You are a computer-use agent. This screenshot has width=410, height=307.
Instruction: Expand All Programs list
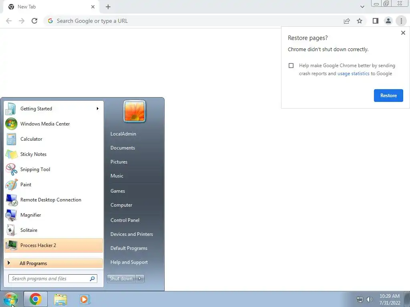coord(54,263)
